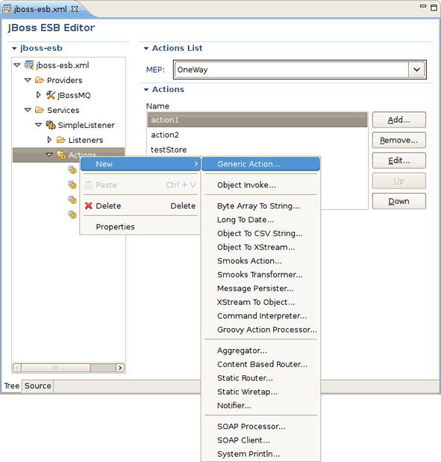Click the tree scrollbar left arrow
This screenshot has height=462, width=441.
click(x=17, y=368)
